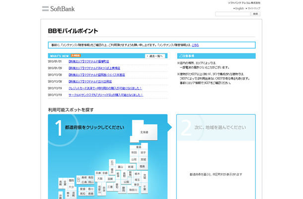Select 富山 on the prefecture map
Screen dimensions: 303x199
[121, 167]
